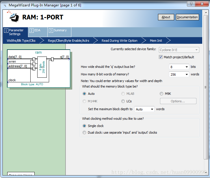Select LCs memory block type
The width and height of the screenshot is (210, 178).
click(123, 101)
